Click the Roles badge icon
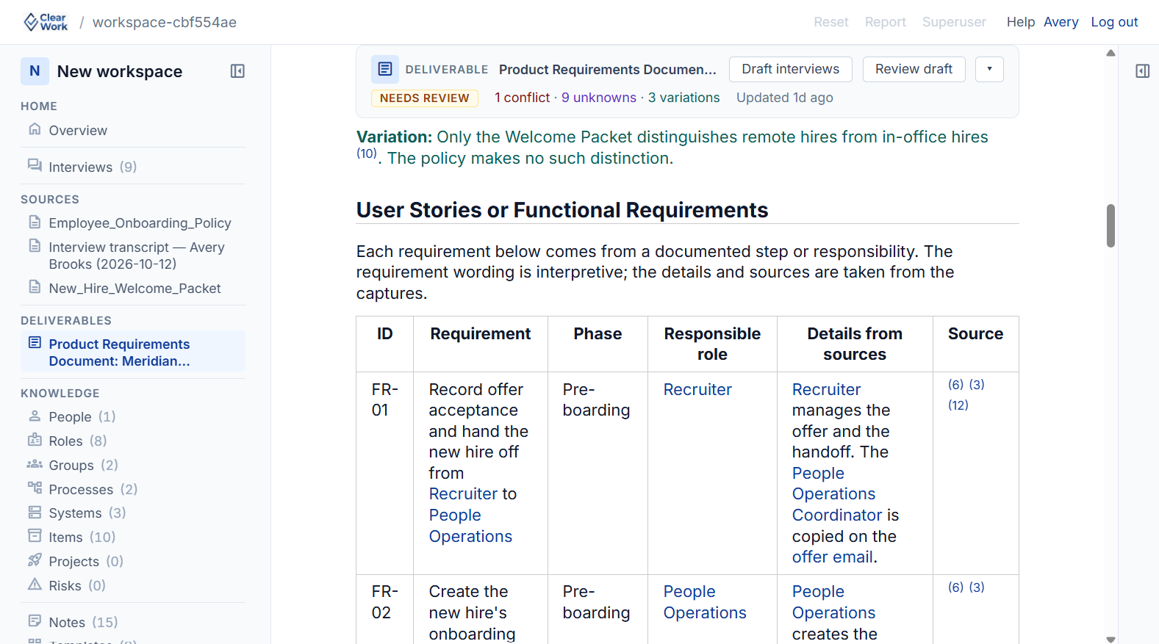Screen dimensions: 1159x644 tap(35, 440)
